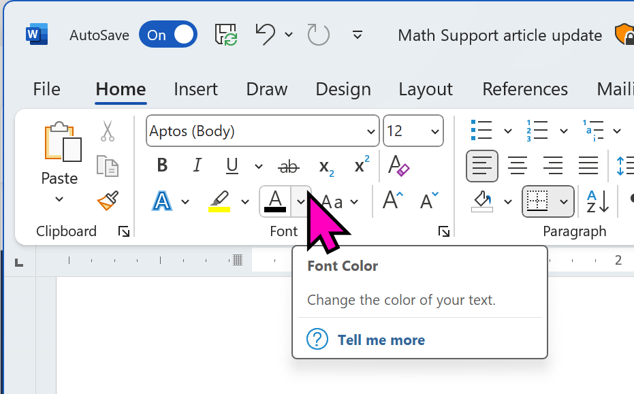Click the Cut scissors icon
634x394 pixels.
(108, 131)
